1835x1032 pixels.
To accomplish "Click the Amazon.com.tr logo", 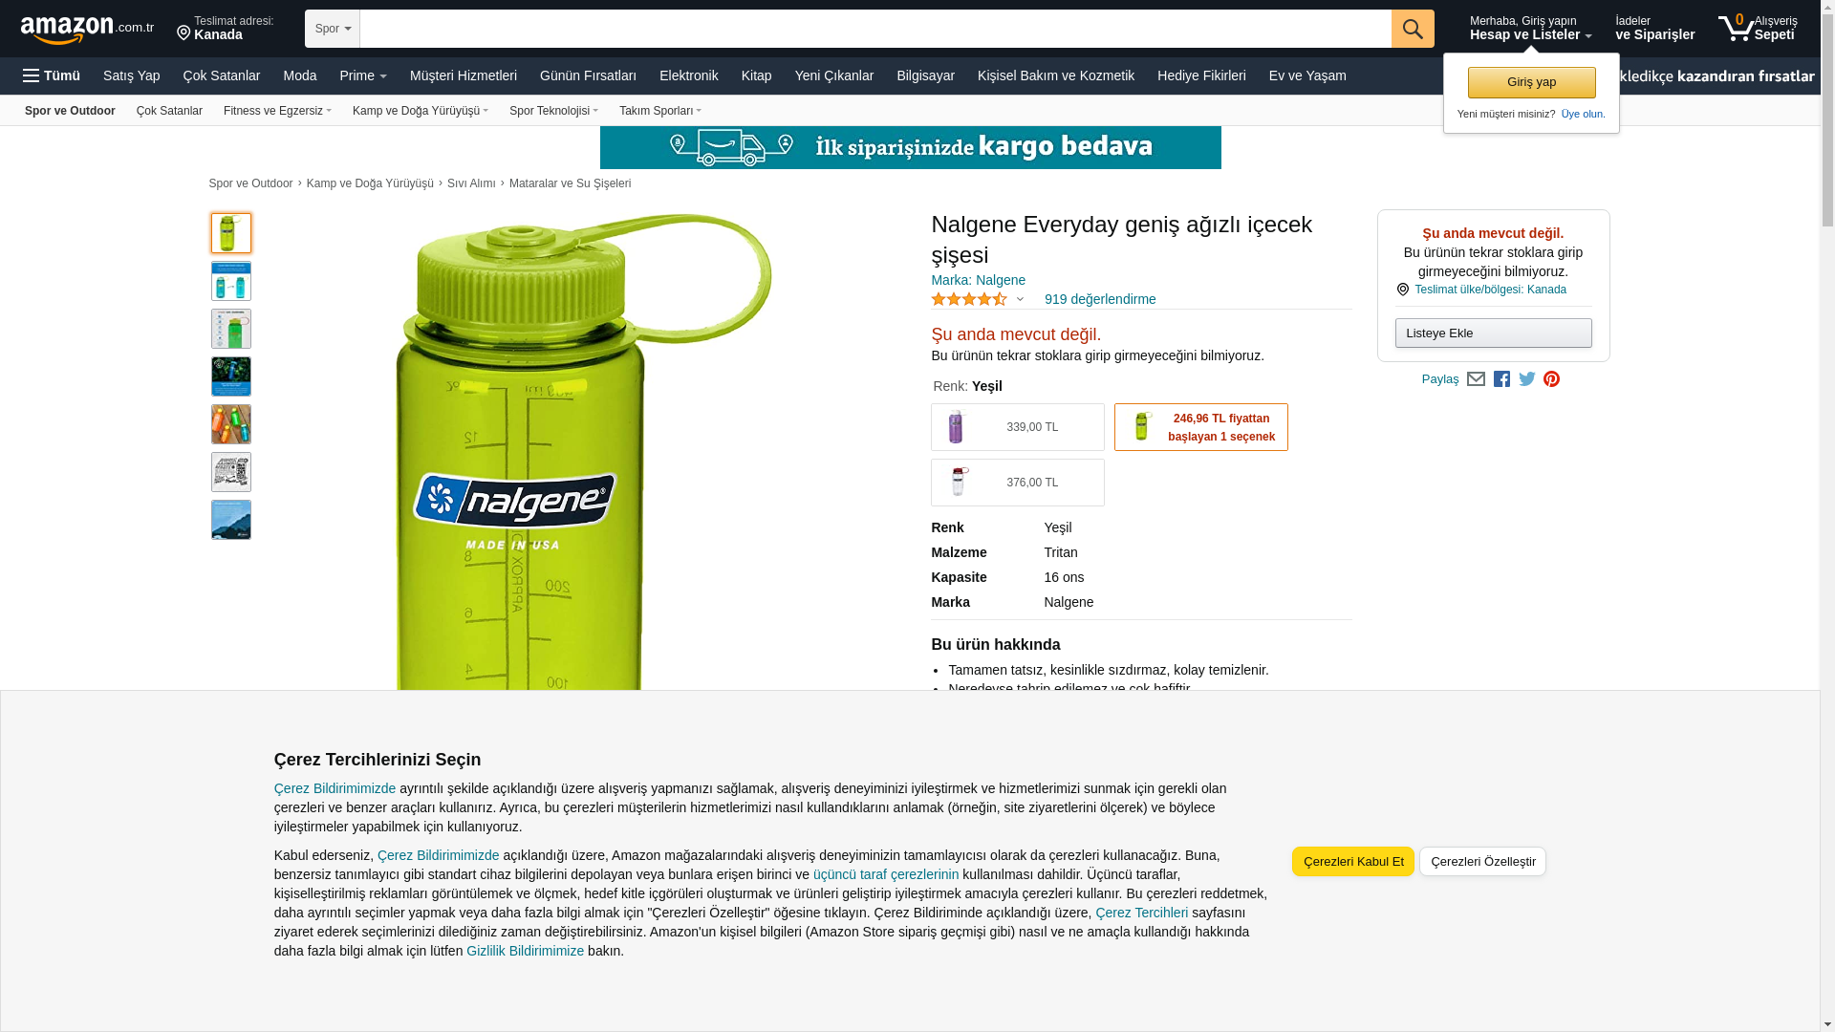I will pos(87,30).
